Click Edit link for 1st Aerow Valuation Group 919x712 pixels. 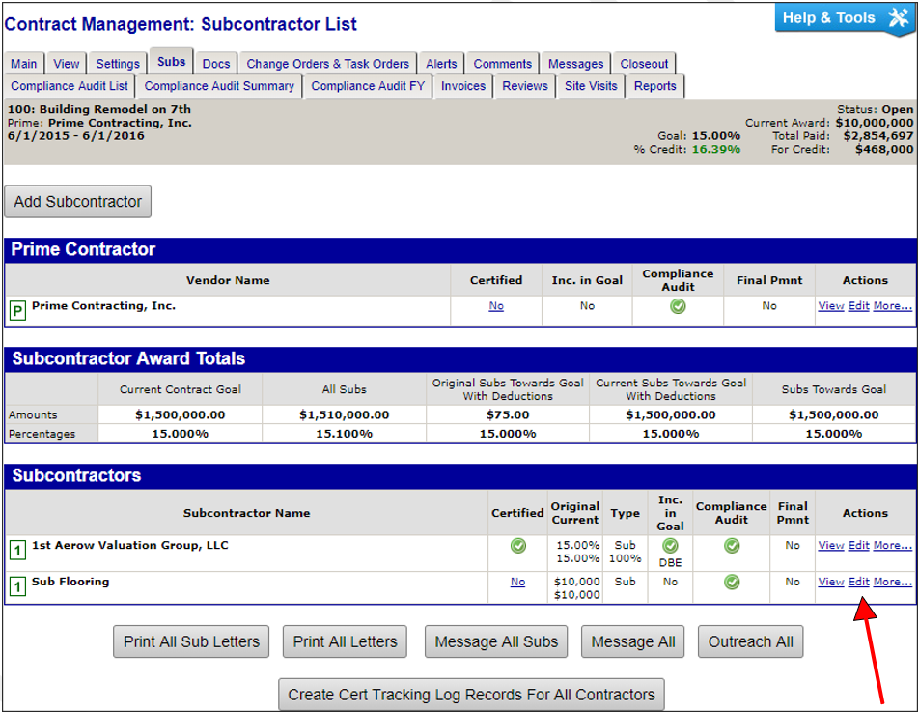click(x=858, y=546)
